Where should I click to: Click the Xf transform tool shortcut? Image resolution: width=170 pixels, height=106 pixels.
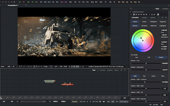coord(114,2)
